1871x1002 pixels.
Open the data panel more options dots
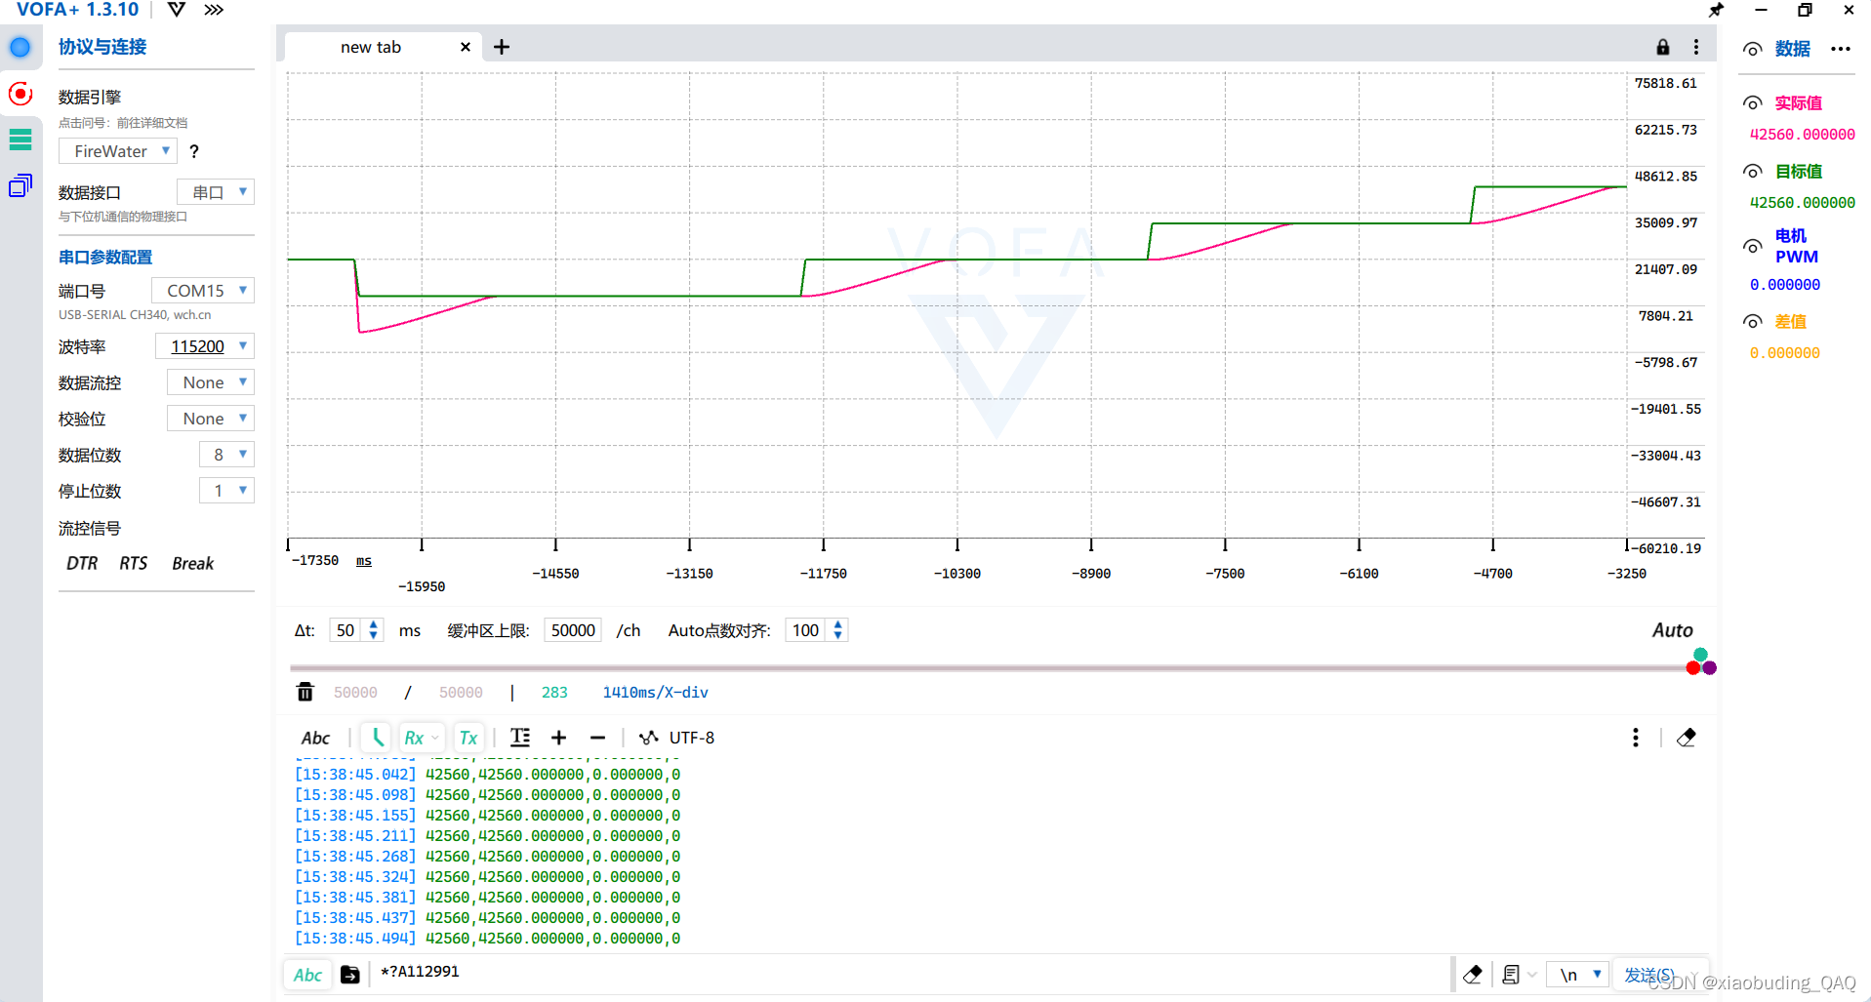[1841, 49]
